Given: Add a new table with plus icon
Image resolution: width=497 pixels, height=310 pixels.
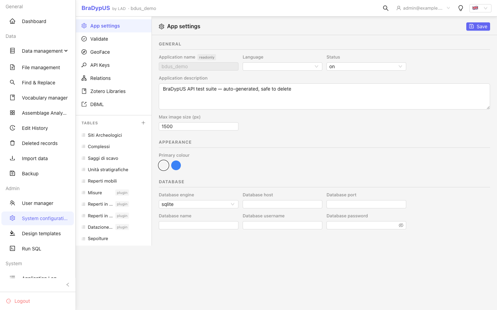Looking at the screenshot, I should coord(143,123).
